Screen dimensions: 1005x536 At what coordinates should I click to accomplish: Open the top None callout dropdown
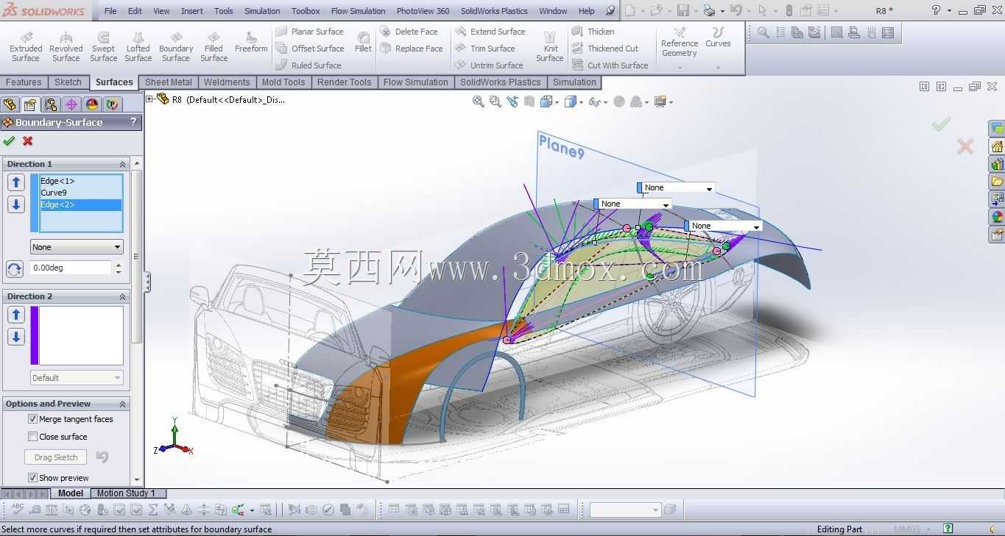tap(709, 188)
